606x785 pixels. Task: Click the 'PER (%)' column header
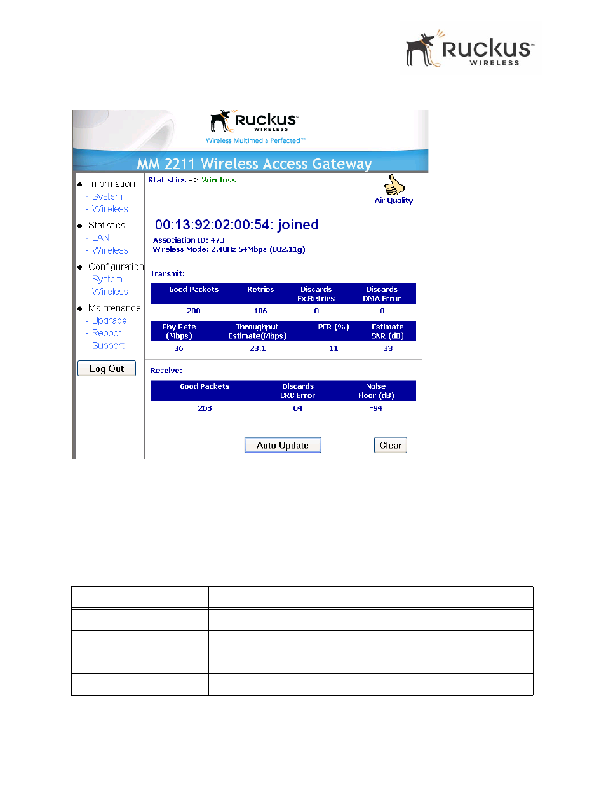point(333,327)
